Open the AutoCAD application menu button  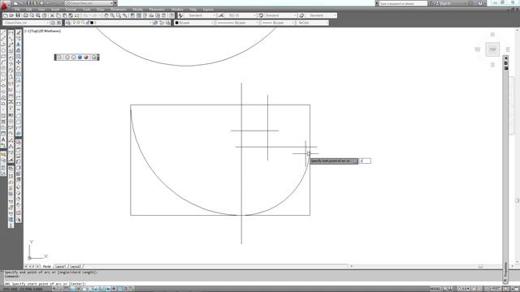tap(5, 6)
